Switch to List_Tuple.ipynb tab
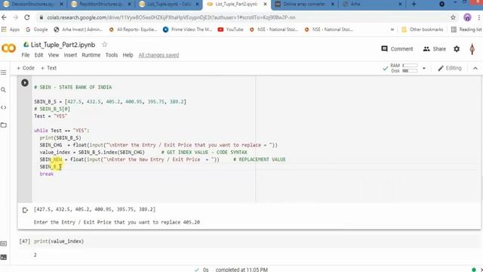 (x=168, y=5)
